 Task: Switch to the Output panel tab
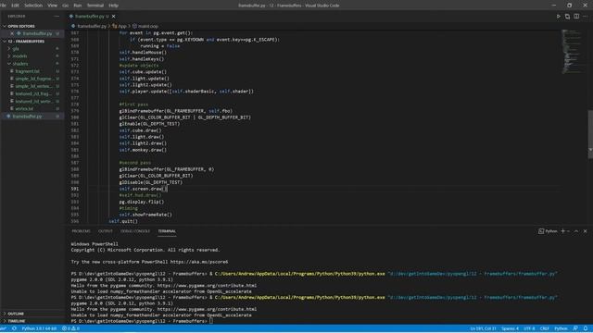(x=106, y=231)
